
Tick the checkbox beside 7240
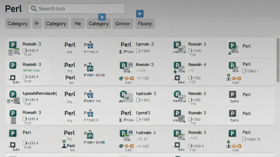click(190, 51)
